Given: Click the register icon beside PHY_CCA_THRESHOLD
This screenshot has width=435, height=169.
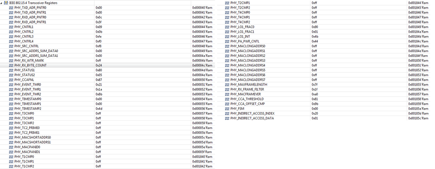Looking at the screenshot, I should tap(227, 99).
